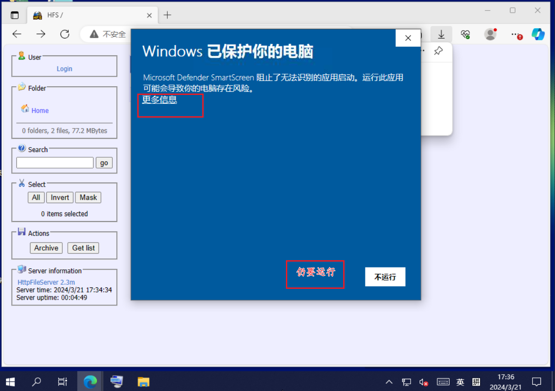Click the Edge profile avatar icon
The image size is (555, 391).
pyautogui.click(x=490, y=34)
